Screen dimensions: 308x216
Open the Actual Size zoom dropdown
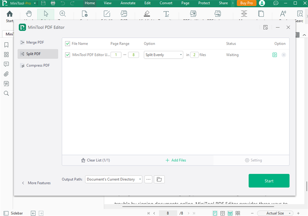(275, 213)
